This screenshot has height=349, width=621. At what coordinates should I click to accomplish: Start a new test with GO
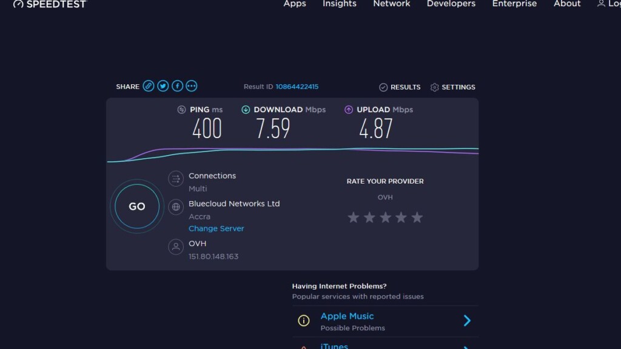click(x=137, y=206)
